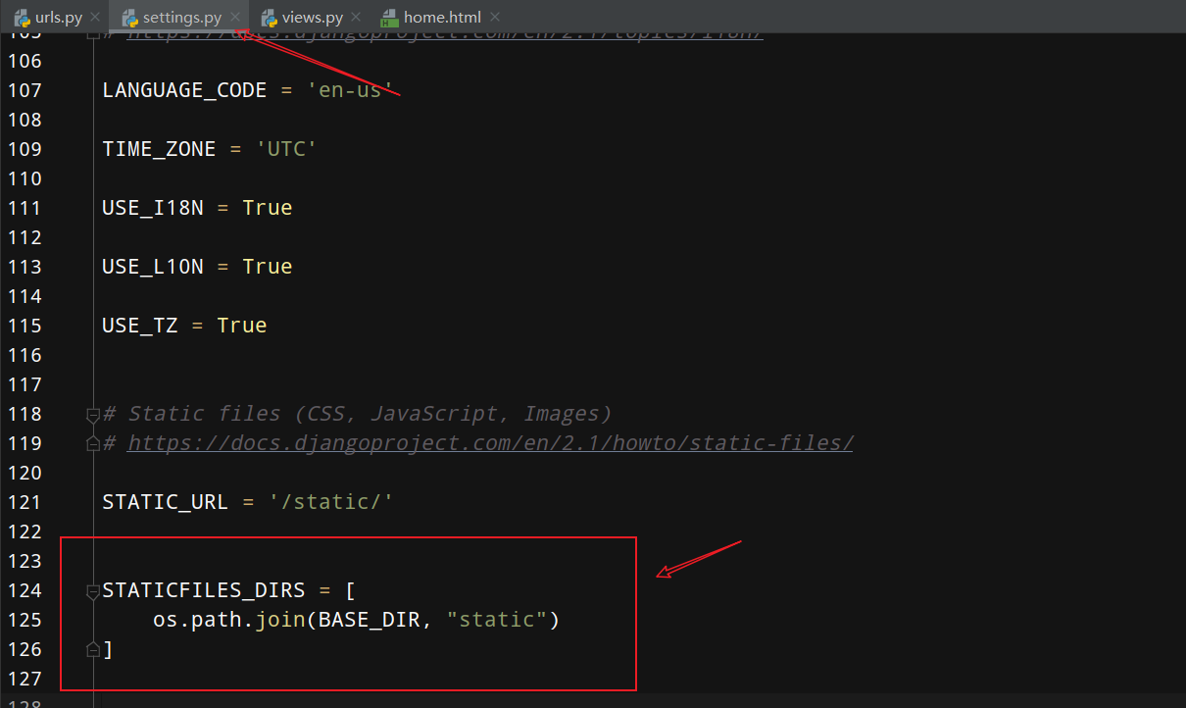Viewport: 1186px width, 708px height.
Task: Click TIME_ZONE variable name
Action: point(159,149)
